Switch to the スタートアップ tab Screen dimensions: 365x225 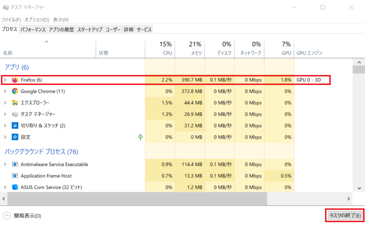click(89, 29)
